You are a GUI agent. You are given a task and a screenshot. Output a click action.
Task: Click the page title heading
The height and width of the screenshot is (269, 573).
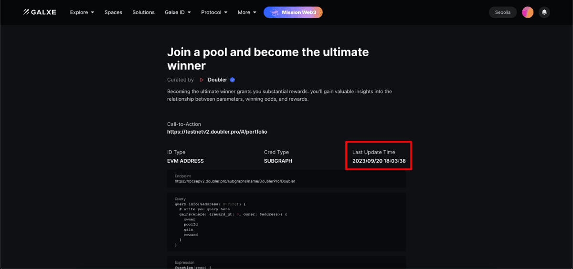click(268, 58)
